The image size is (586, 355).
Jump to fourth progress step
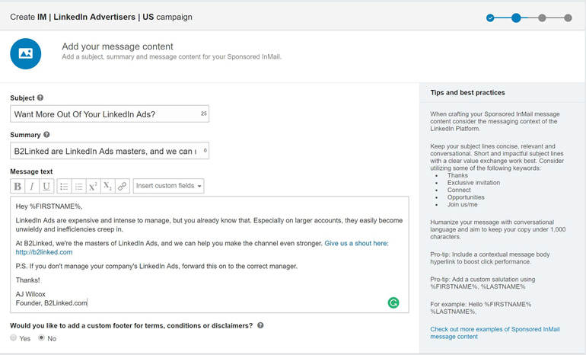click(x=568, y=18)
